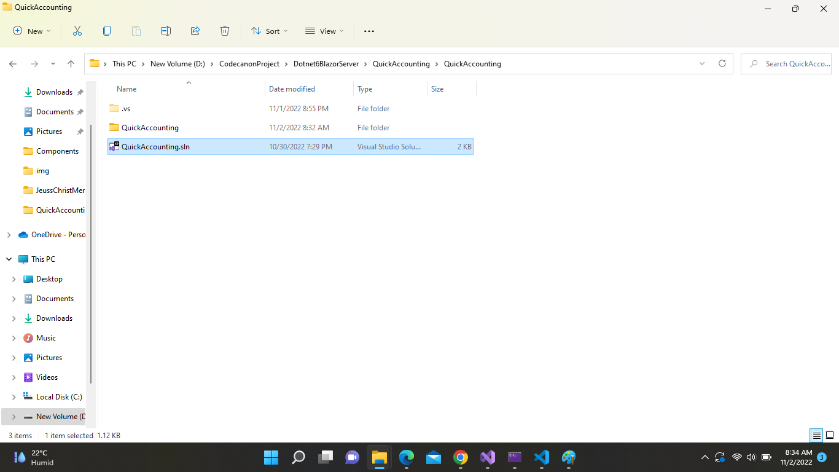839x472 pixels.
Task: Open the Sort dropdown menu
Action: click(x=270, y=31)
